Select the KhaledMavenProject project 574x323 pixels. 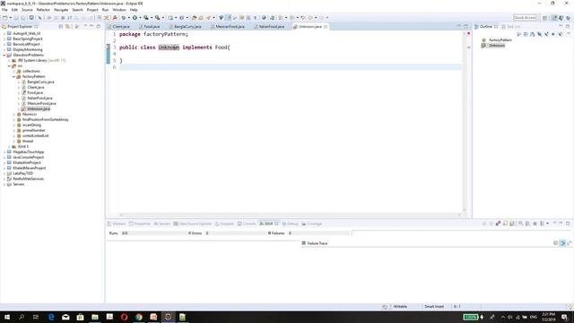pos(30,168)
